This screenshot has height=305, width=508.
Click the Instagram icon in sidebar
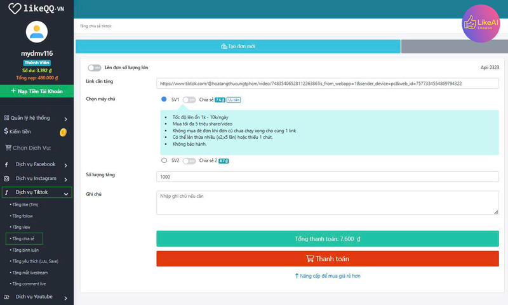(x=7, y=179)
